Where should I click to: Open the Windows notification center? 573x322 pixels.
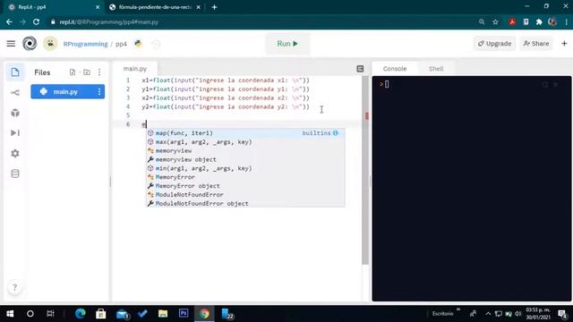(x=562, y=314)
